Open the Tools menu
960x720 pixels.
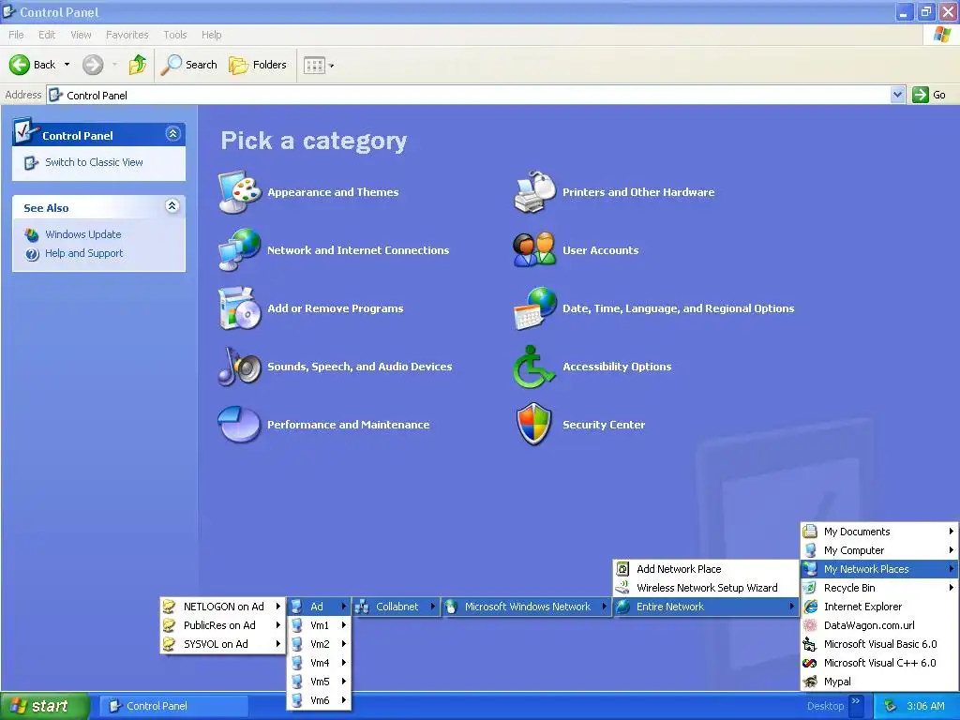tap(175, 35)
